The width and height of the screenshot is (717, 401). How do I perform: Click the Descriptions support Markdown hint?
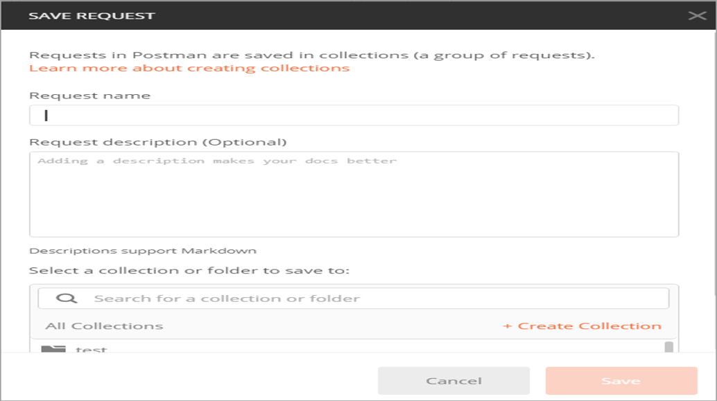[143, 251]
